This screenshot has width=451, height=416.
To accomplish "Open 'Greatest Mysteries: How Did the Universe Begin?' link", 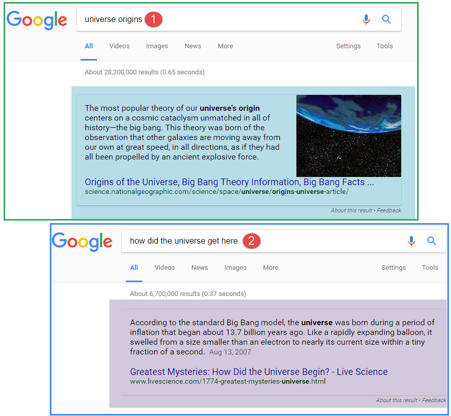I will [x=259, y=372].
